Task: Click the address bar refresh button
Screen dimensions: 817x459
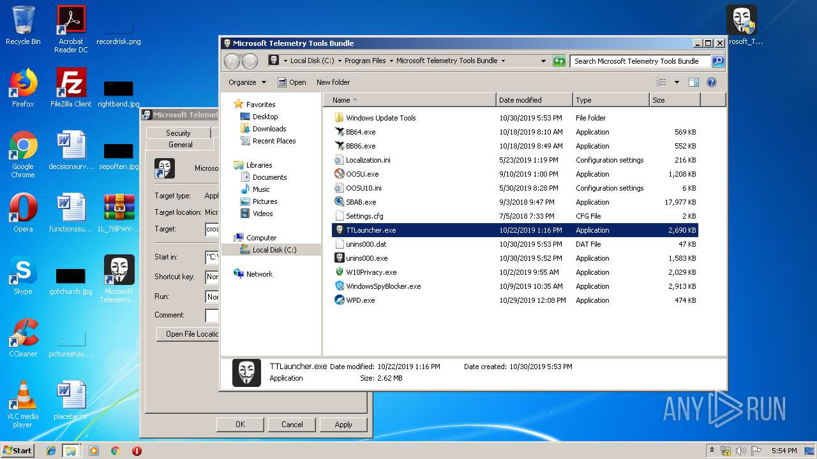Action: pos(559,61)
